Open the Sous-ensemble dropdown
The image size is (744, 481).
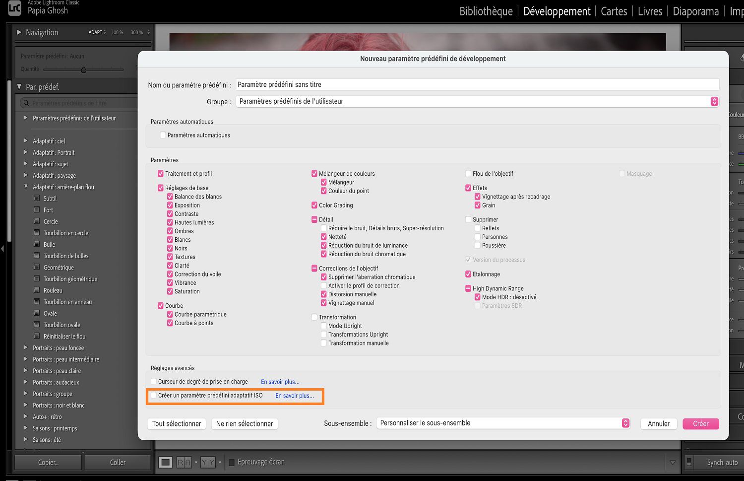tap(503, 423)
